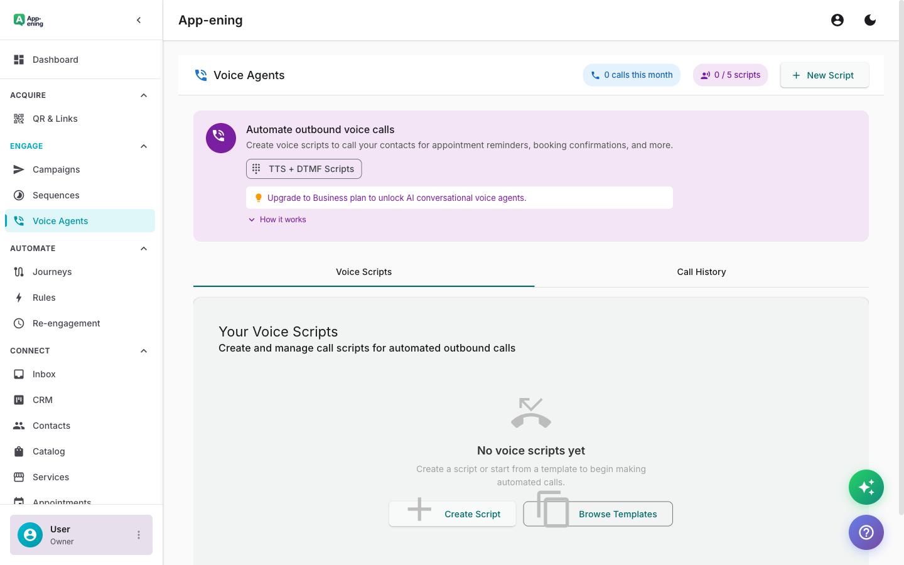The height and width of the screenshot is (565, 904).
Task: Open Campaigns in the sidebar
Action: [x=56, y=169]
